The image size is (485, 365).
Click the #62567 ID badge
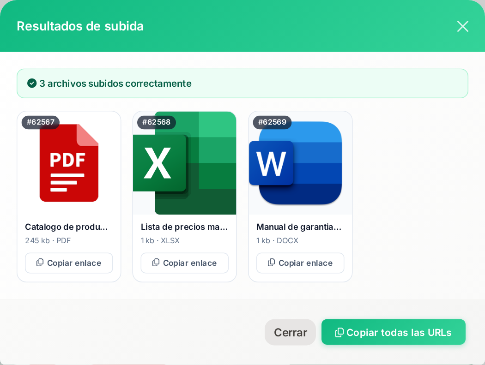coord(41,122)
